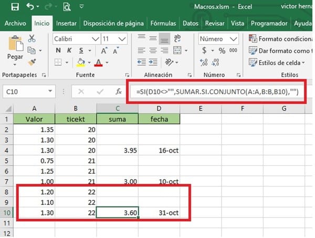Image resolution: width=315 pixels, height=238 pixels.
Task: Click the merge and center icon
Action: pos(177,50)
